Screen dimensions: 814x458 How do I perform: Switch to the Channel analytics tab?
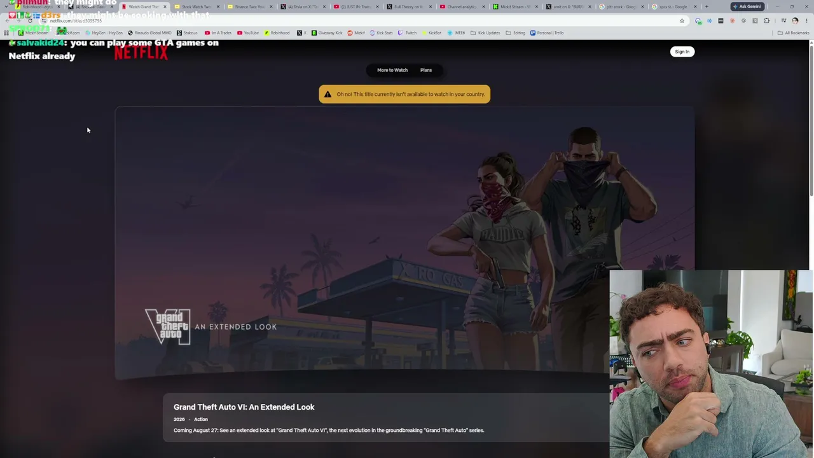[462, 6]
